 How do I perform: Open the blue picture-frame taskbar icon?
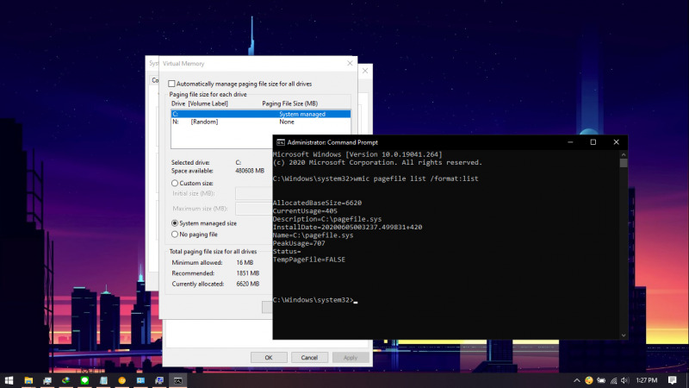[140, 380]
